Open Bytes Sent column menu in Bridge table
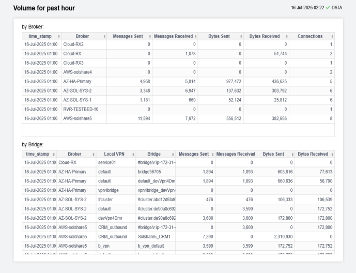The height and width of the screenshot is (273, 356). click(x=292, y=154)
